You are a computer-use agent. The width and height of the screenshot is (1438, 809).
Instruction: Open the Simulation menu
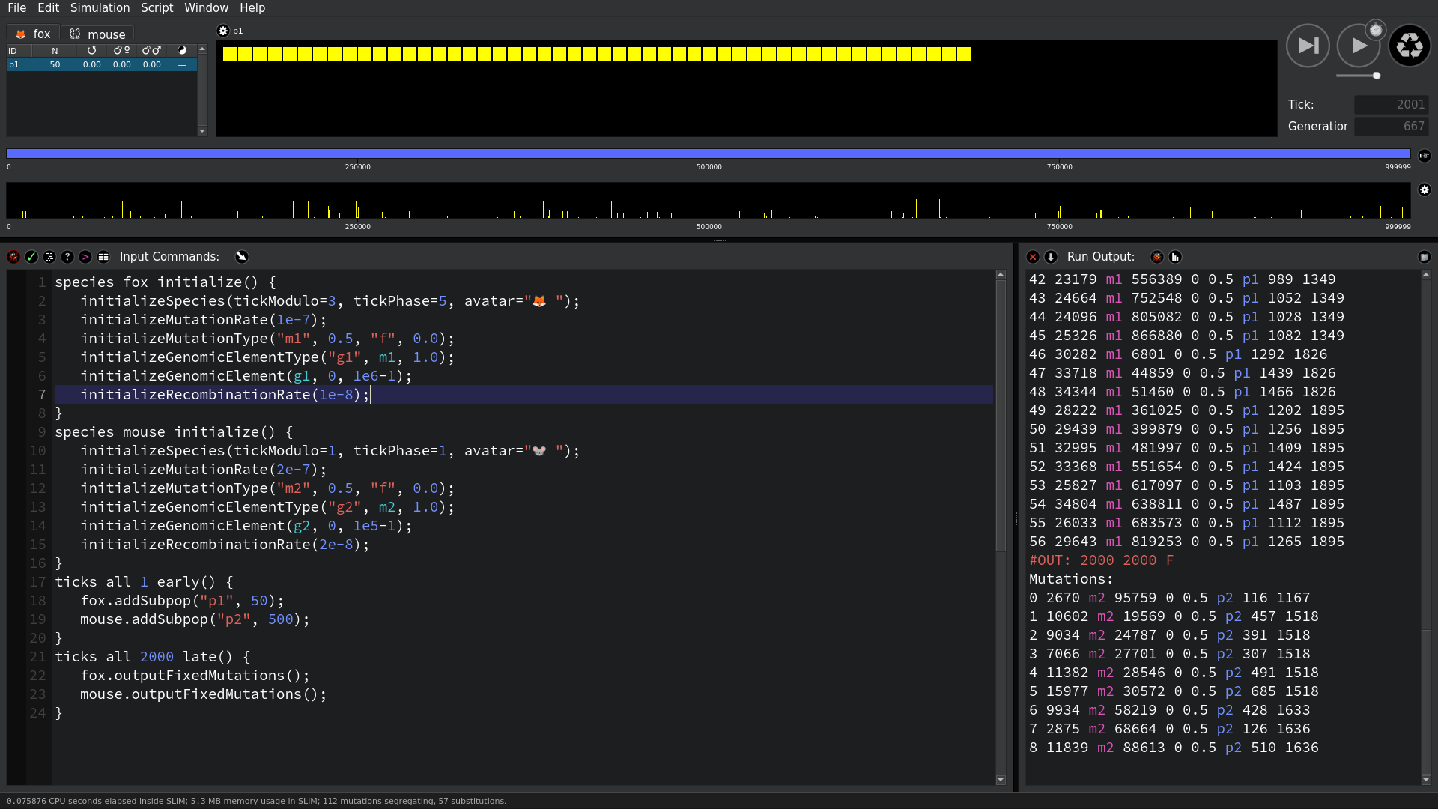tap(100, 7)
